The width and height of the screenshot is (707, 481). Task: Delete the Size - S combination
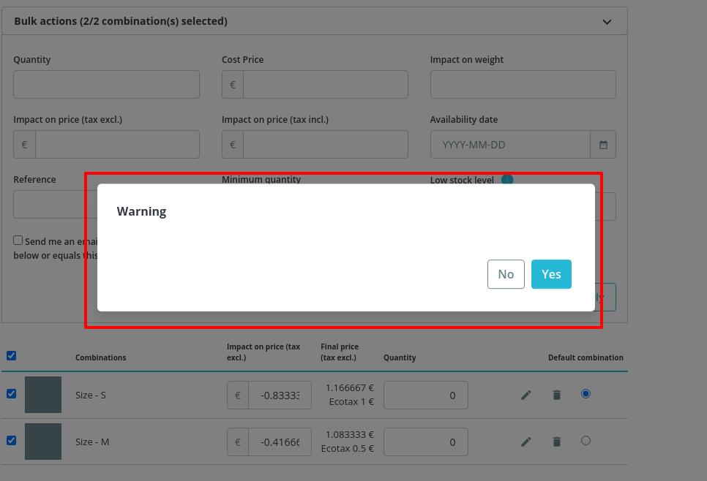pos(556,394)
